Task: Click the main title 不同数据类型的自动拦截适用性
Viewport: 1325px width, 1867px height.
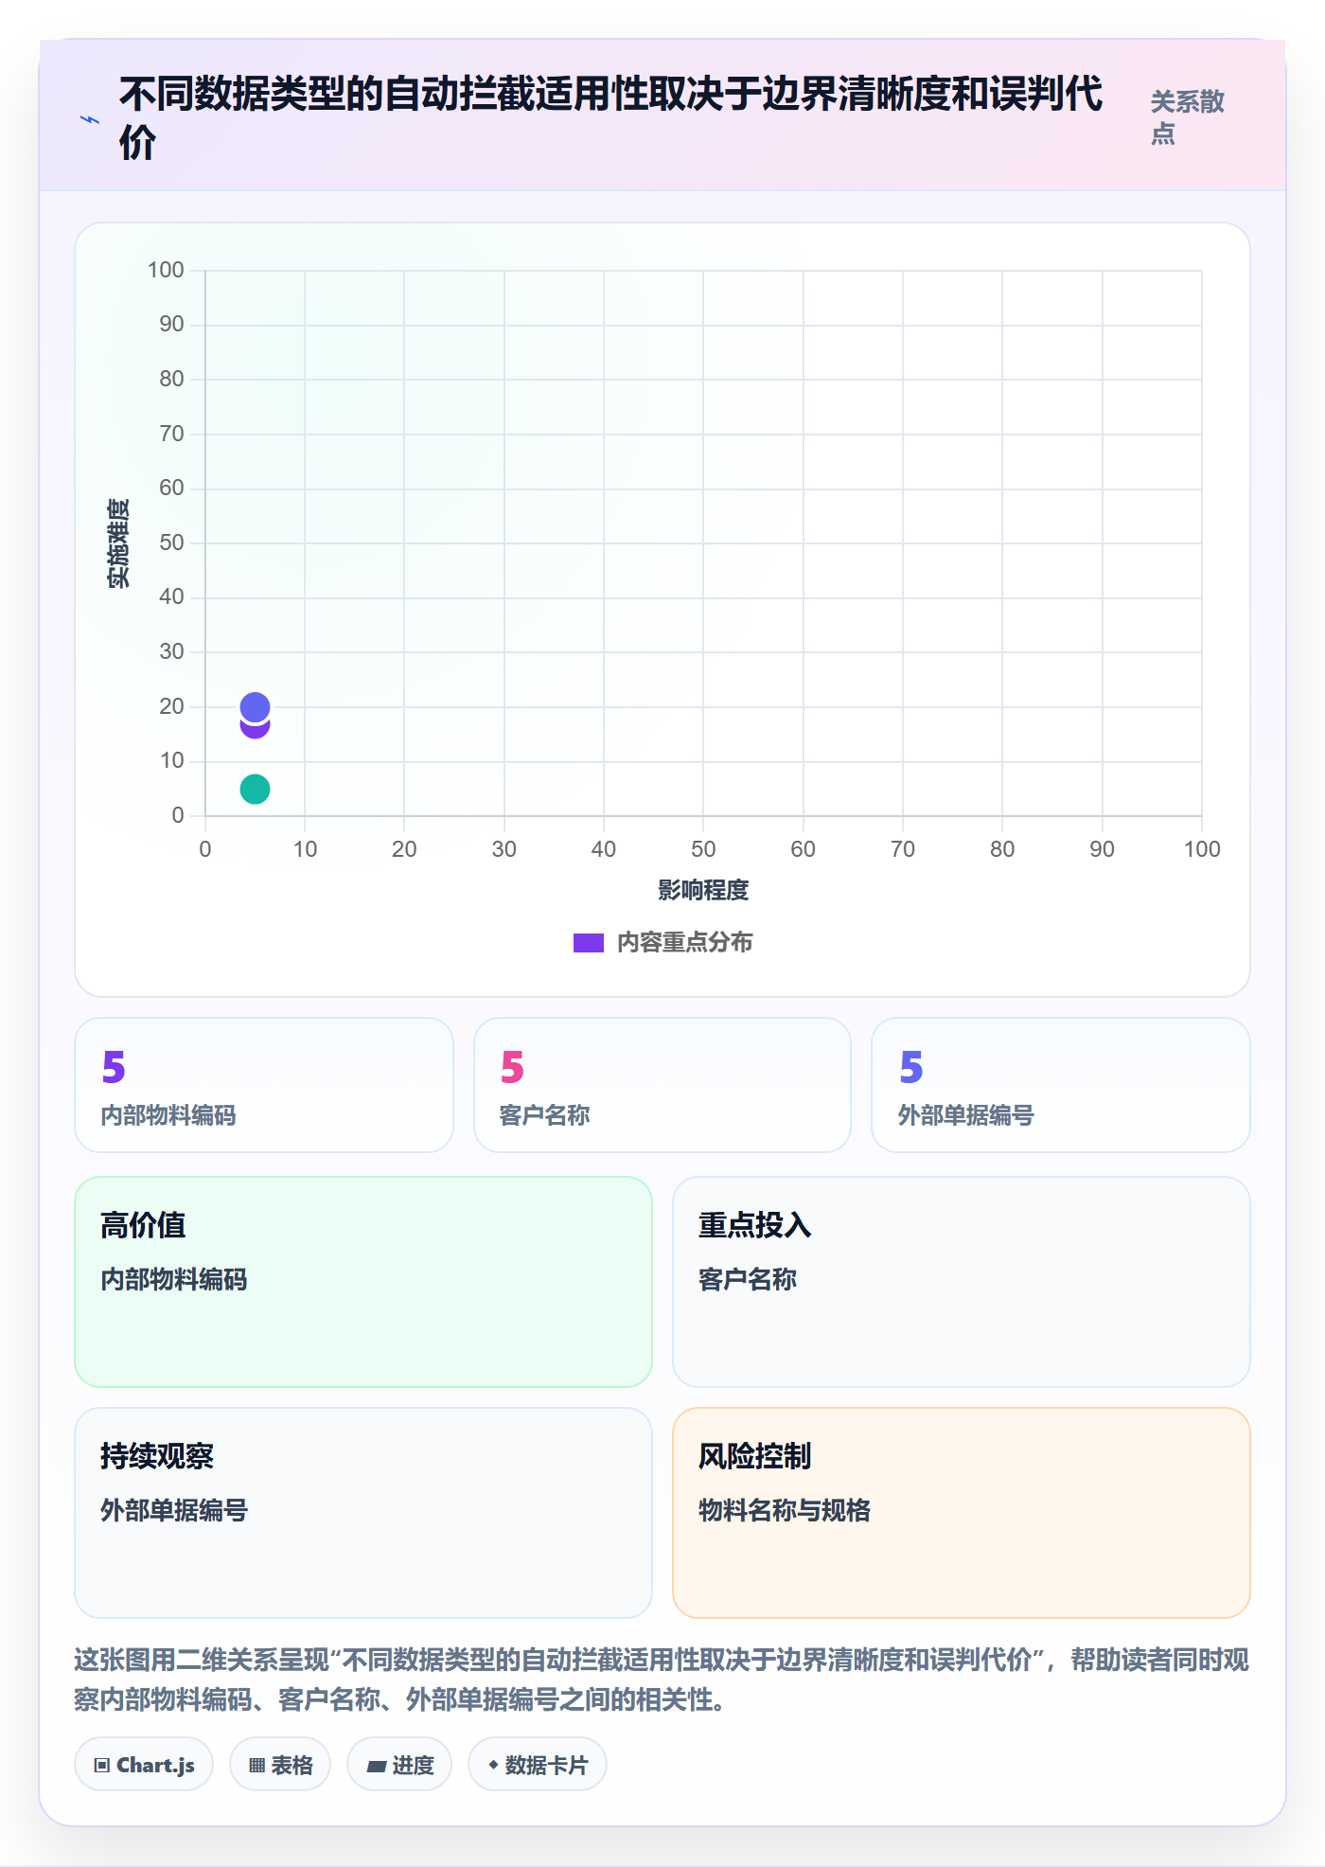Action: click(x=610, y=117)
